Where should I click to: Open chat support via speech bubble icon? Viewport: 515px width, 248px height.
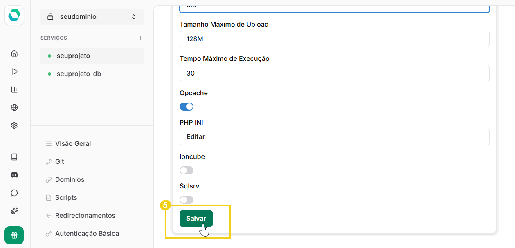point(14,193)
